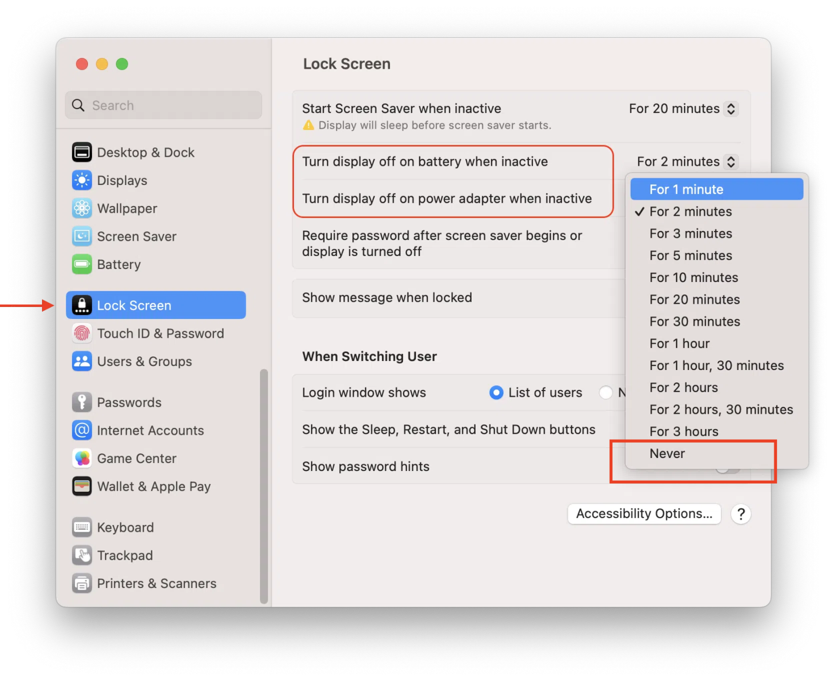Click the When Switching User heading
The image size is (827, 681).
click(370, 356)
